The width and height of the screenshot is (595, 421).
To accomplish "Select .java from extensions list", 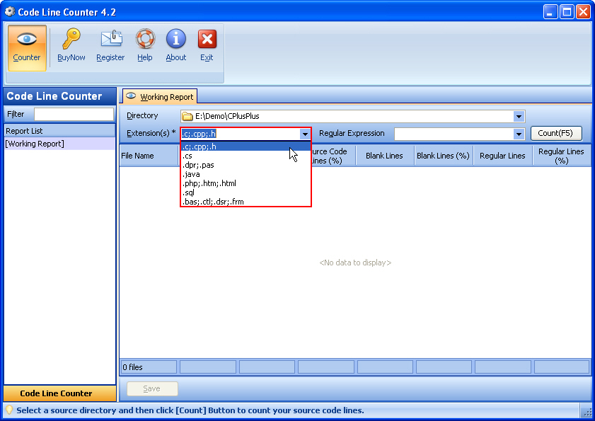I will coord(192,174).
